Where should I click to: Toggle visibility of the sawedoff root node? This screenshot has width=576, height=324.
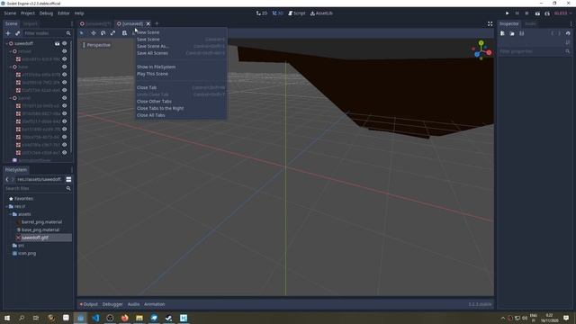tap(64, 43)
